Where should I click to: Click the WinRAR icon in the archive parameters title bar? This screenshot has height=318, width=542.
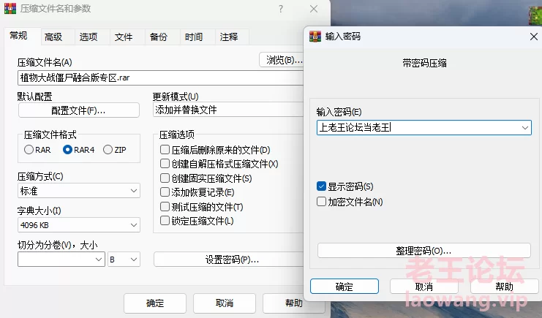coord(10,8)
